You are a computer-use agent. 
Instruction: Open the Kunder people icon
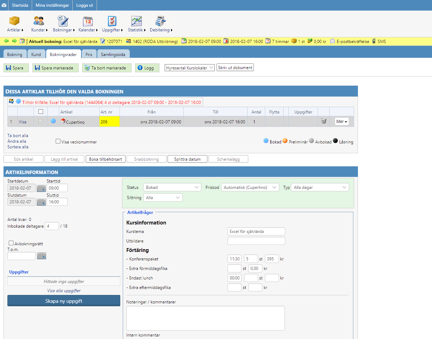39,21
